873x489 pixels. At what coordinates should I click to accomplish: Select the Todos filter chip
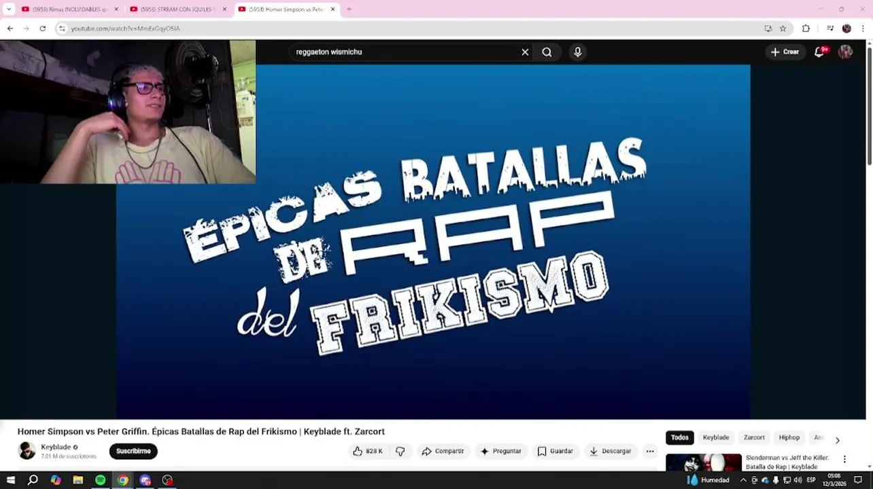click(680, 438)
